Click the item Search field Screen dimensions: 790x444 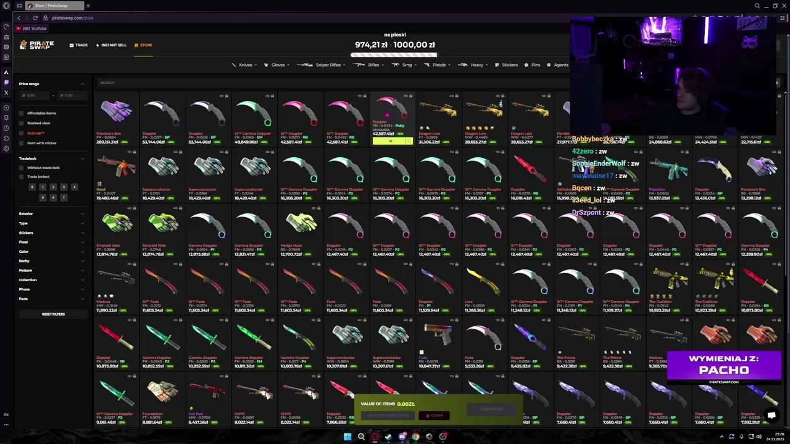333,83
